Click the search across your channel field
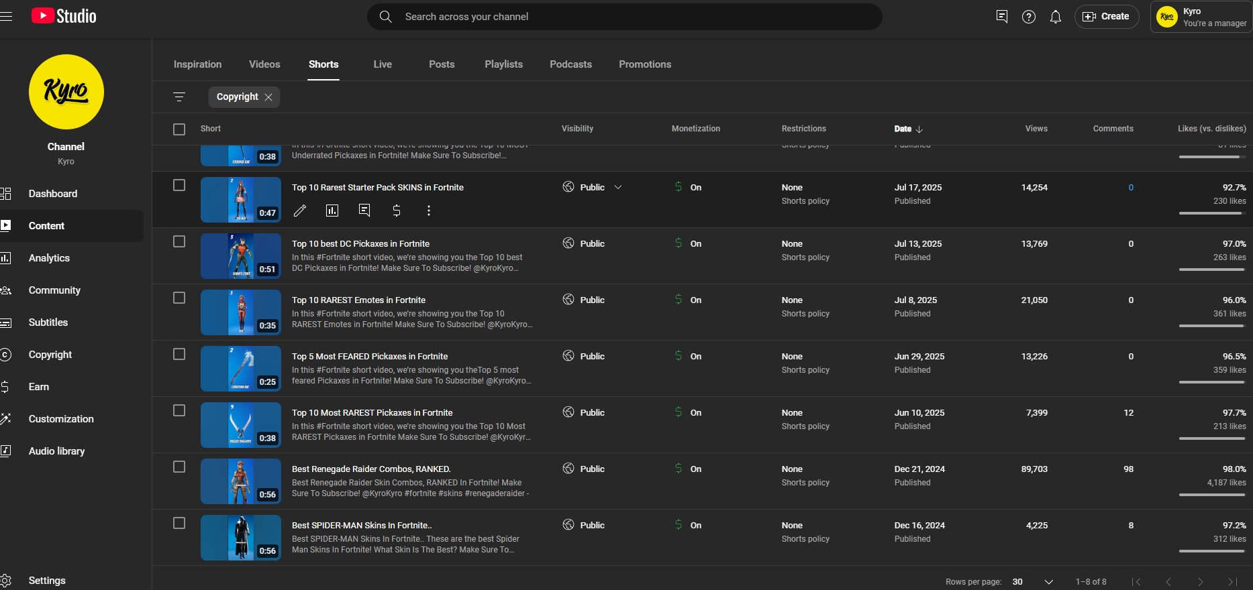 coord(624,17)
